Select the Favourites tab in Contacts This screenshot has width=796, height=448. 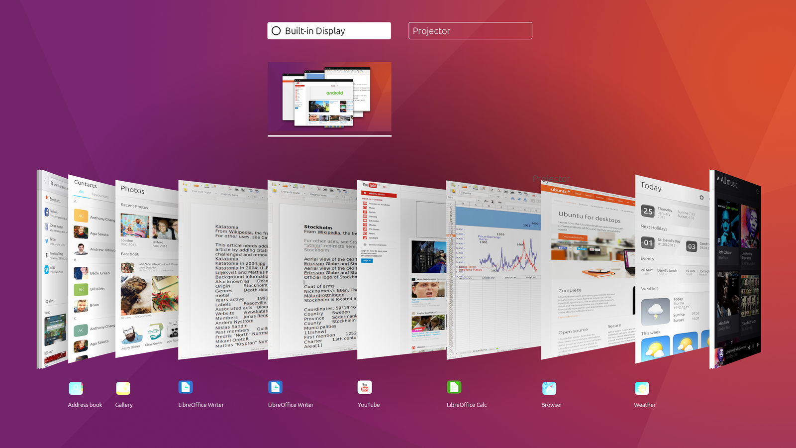coord(99,196)
